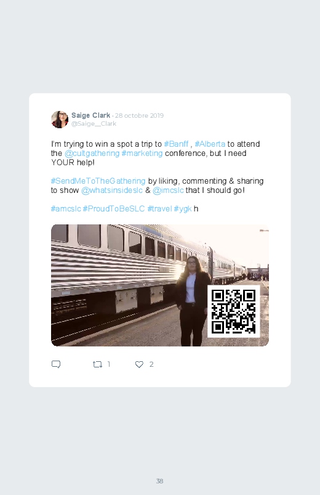Screen dimensions: 320x495
Task: Open the 28 octobre 2019 timestamp
Action: tap(139, 115)
